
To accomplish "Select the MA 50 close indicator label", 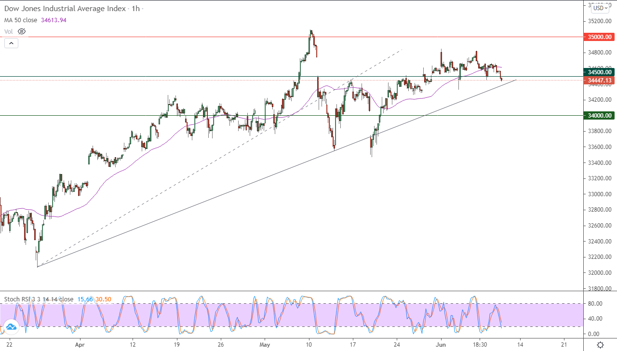I will (x=22, y=20).
